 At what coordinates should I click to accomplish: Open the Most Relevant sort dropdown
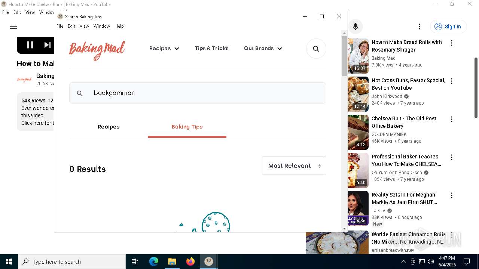(x=294, y=166)
